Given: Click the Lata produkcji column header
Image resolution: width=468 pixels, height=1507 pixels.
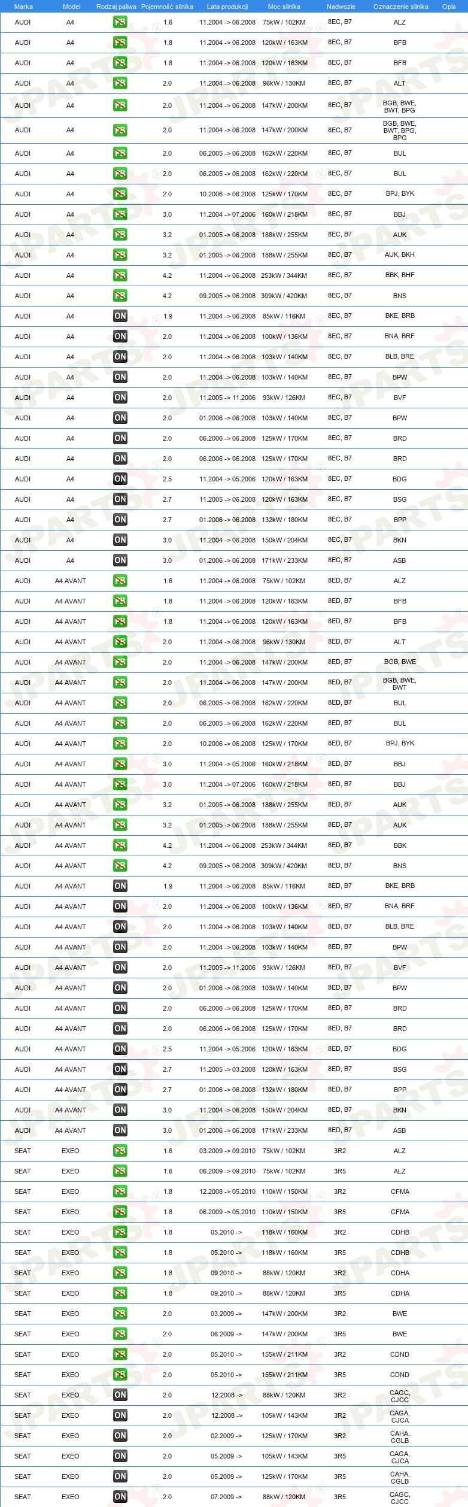Looking at the screenshot, I should (227, 7).
